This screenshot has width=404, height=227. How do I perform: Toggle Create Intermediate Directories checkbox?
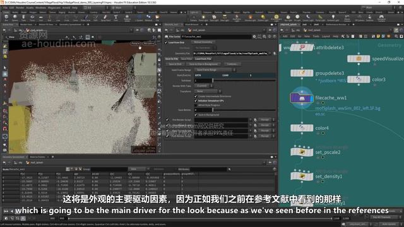pos(196,96)
